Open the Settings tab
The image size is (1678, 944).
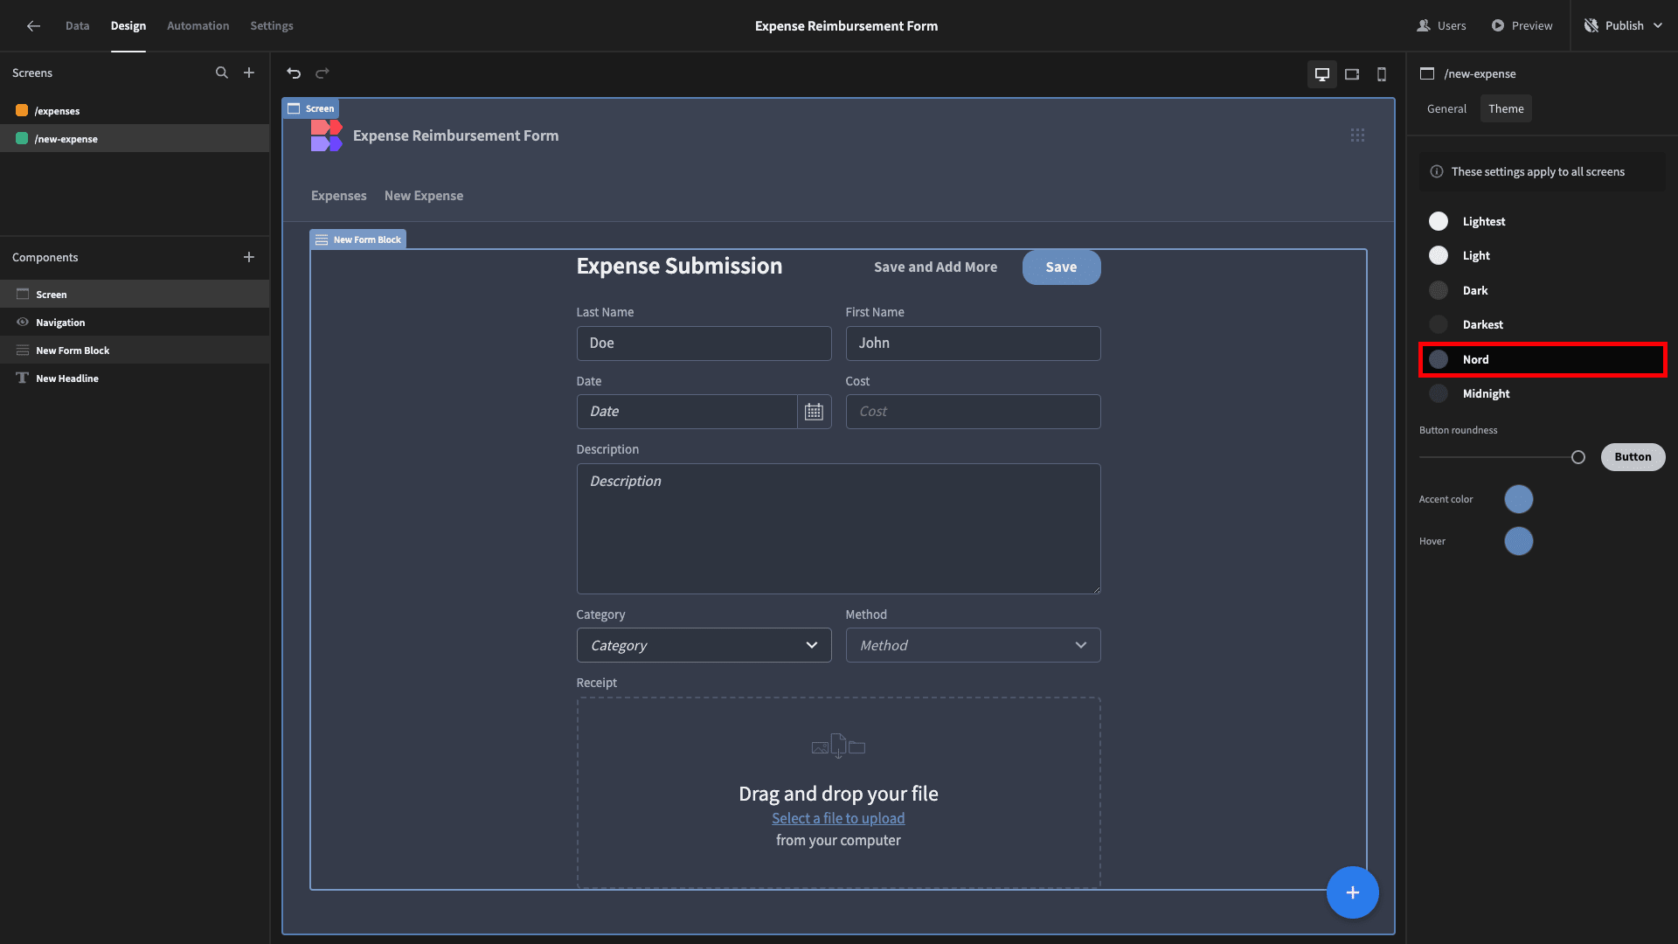272,26
